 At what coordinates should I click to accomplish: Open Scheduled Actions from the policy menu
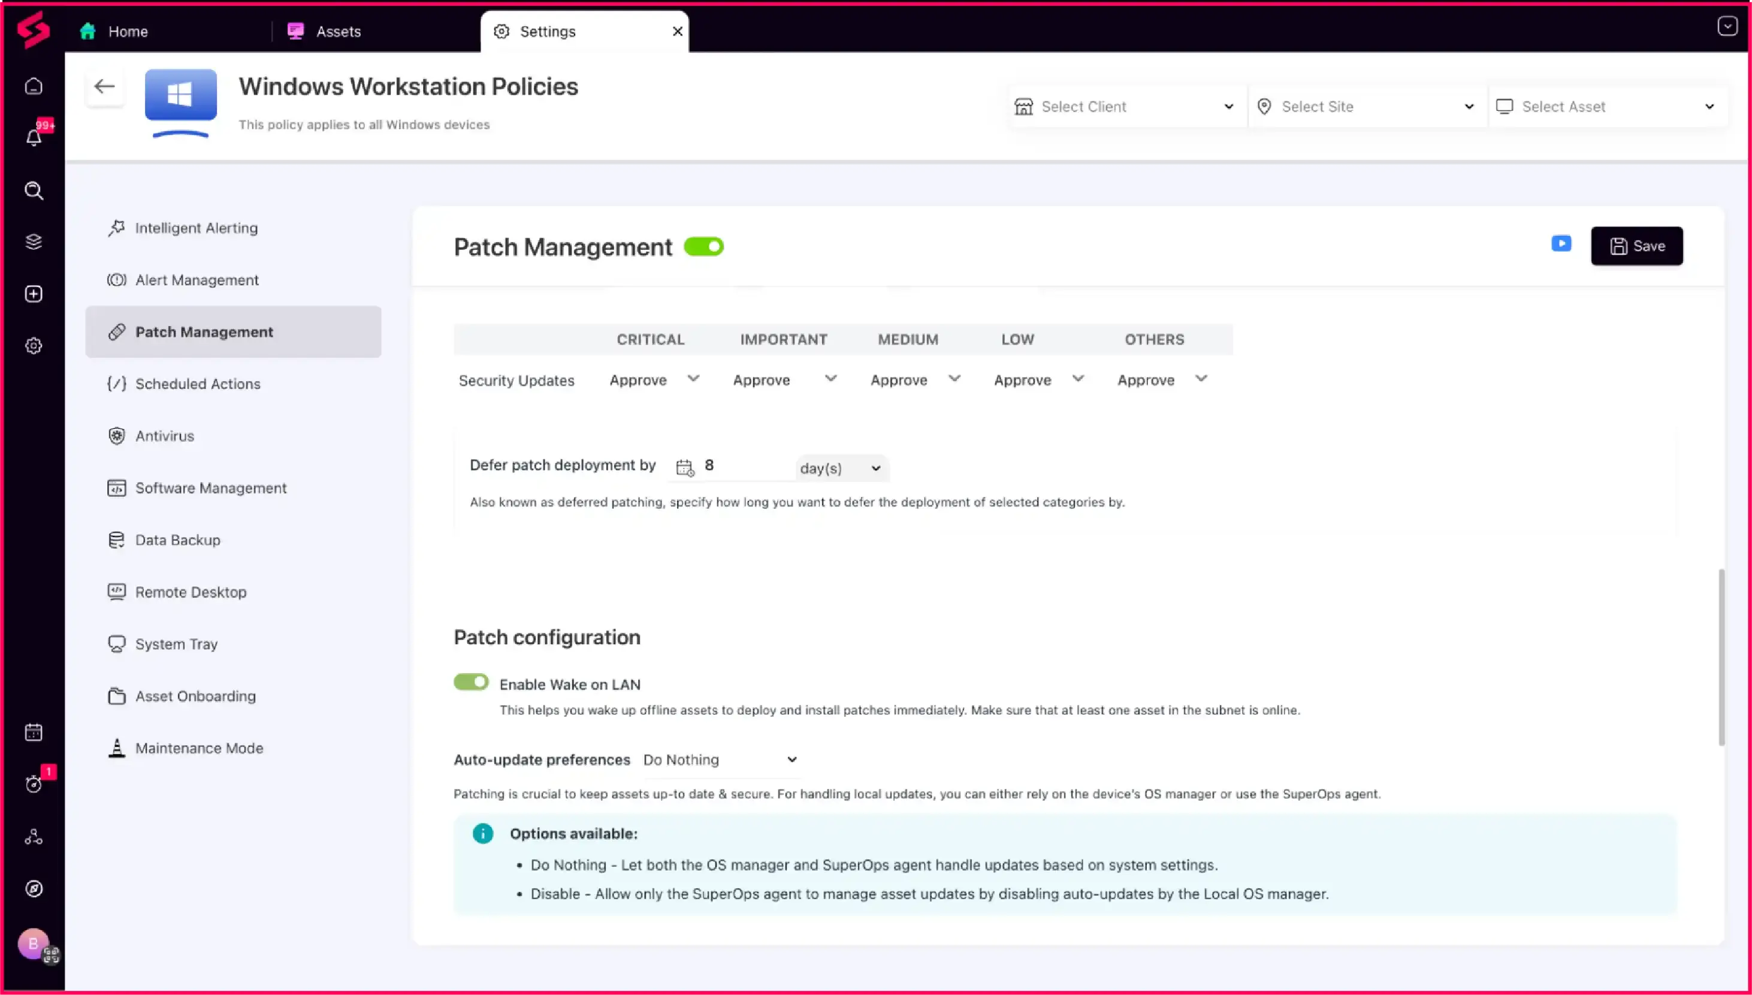[x=197, y=384]
